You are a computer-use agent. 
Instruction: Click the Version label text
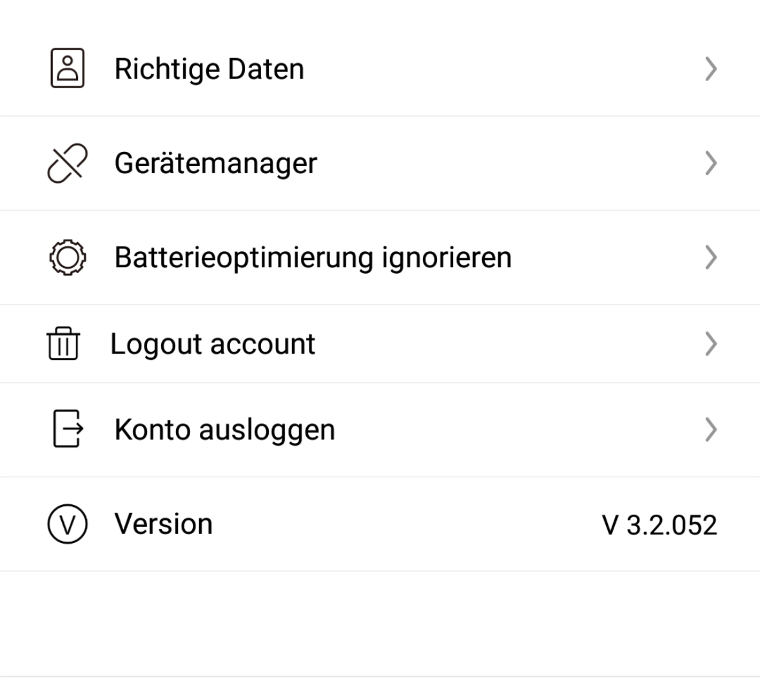tap(163, 524)
